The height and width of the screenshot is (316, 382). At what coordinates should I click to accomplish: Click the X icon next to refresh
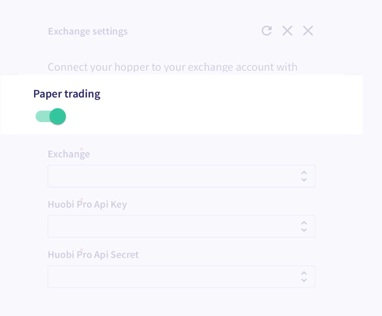click(x=287, y=31)
